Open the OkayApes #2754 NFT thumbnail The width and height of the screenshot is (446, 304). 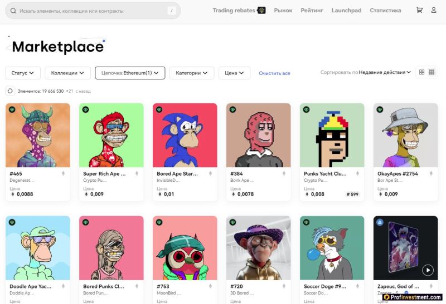(x=405, y=135)
